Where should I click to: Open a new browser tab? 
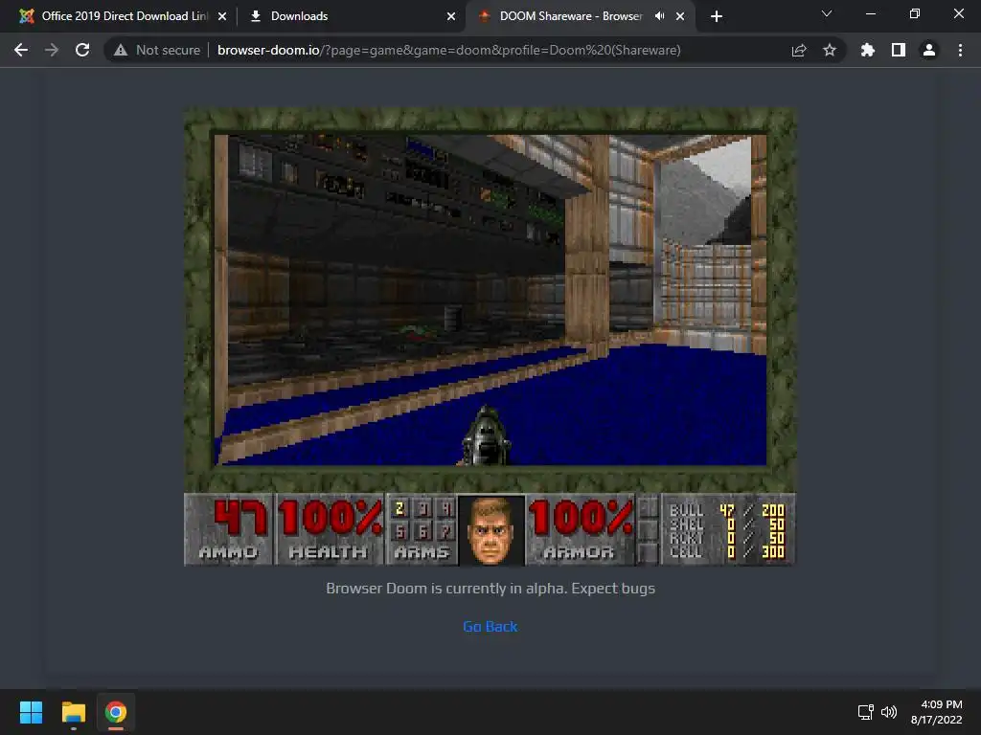[x=717, y=16]
